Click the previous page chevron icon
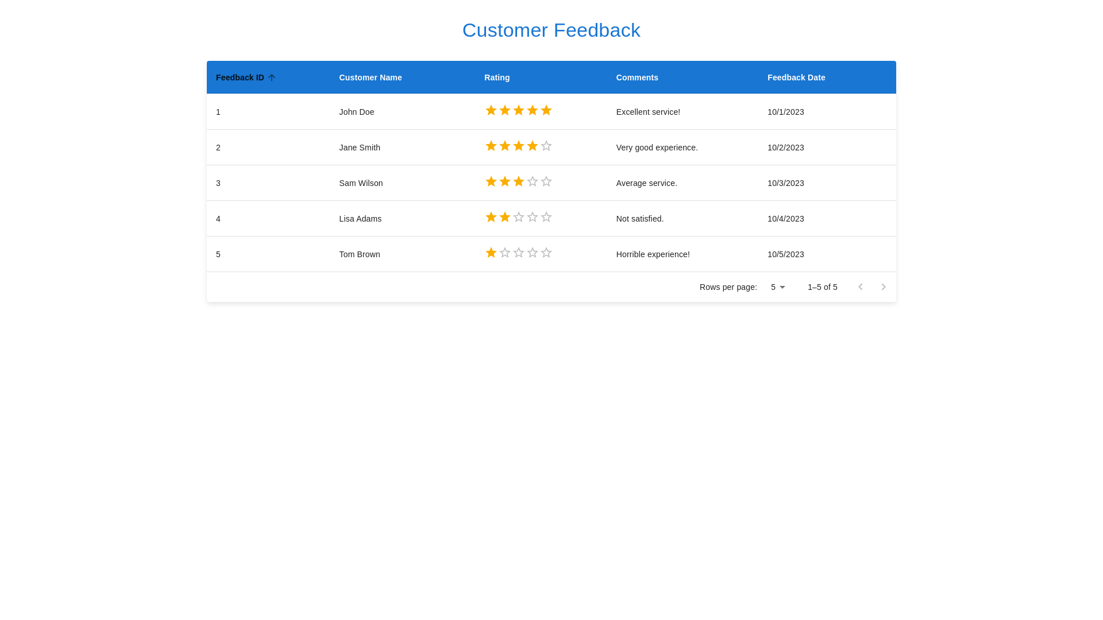1103x620 pixels. pos(861,287)
